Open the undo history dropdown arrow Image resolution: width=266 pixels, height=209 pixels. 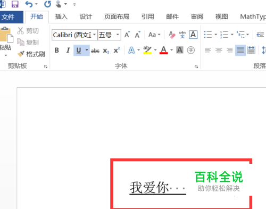[37, 4]
